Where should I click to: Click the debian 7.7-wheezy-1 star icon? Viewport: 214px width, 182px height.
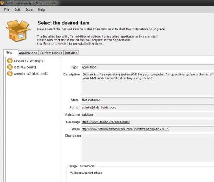[x=10, y=61]
